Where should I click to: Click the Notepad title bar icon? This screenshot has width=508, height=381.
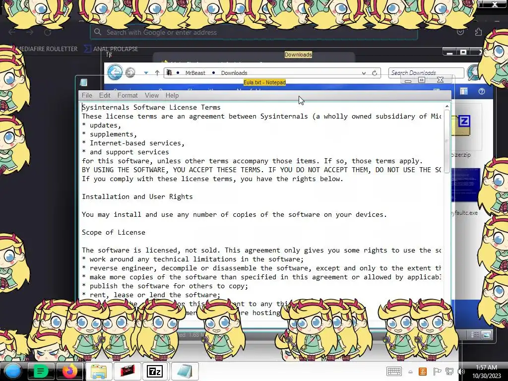[83, 82]
